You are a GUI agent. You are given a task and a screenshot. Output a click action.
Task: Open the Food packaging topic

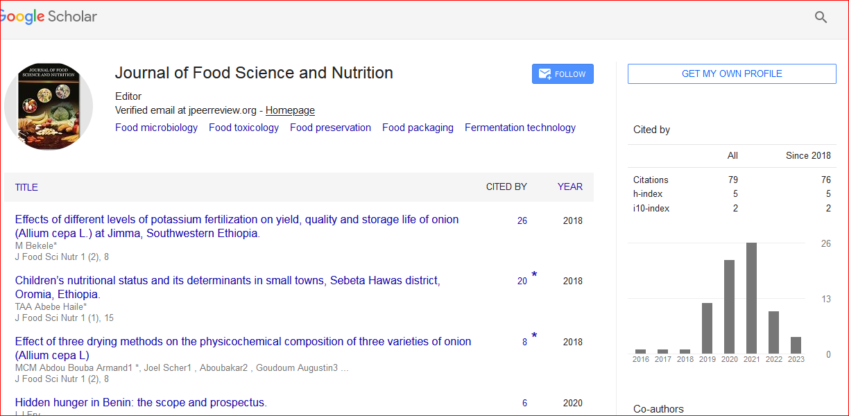point(418,128)
